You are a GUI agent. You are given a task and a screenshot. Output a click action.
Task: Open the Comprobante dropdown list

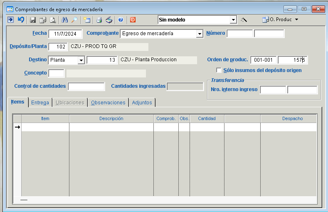tap(200, 34)
